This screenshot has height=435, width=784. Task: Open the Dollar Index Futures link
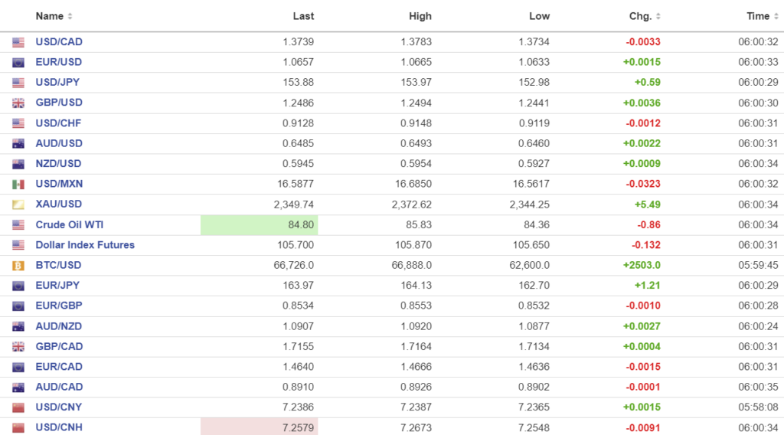click(x=85, y=245)
